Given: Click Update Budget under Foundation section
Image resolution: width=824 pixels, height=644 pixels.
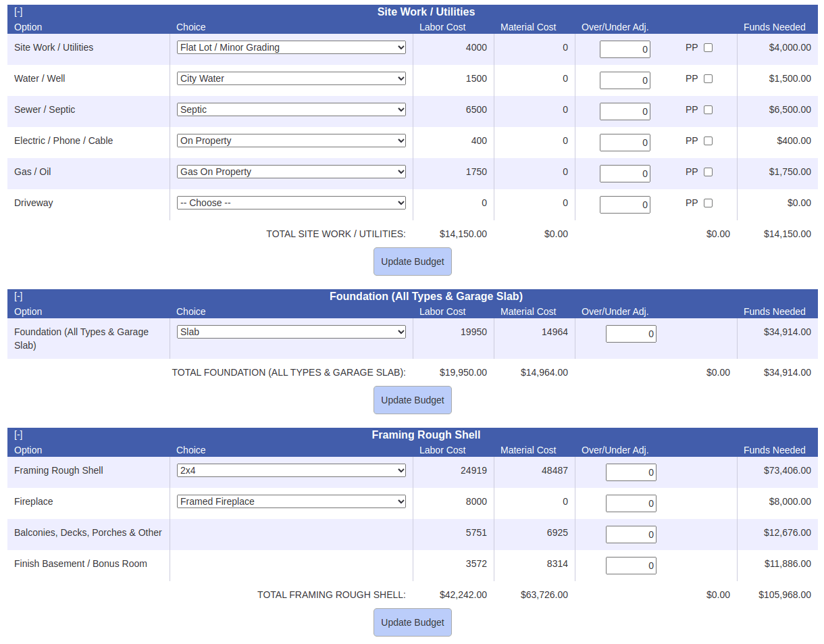Looking at the screenshot, I should [x=412, y=399].
